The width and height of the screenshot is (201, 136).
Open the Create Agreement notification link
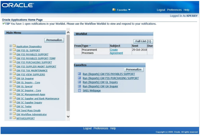pos(116,51)
